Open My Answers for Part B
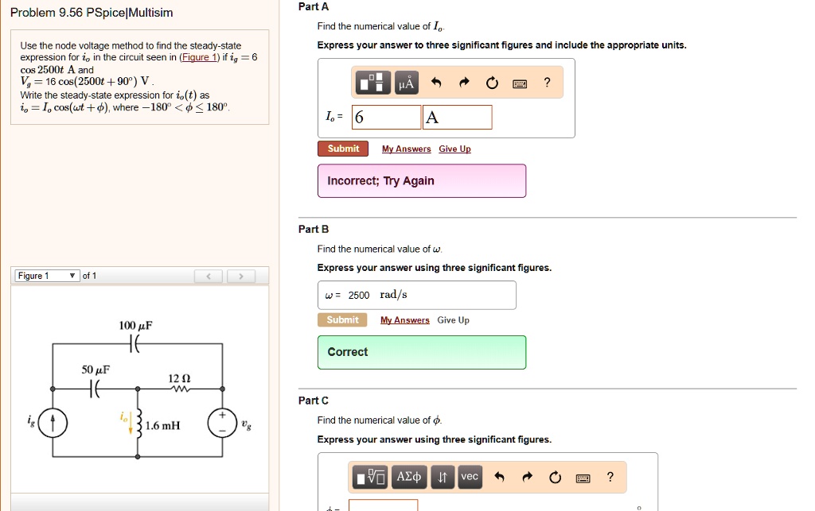 pyautogui.click(x=404, y=319)
